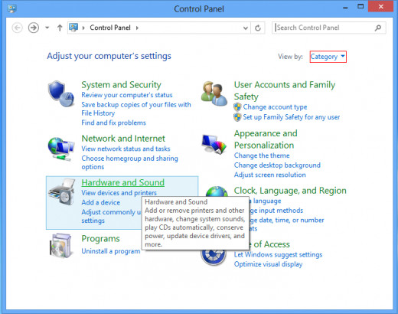This screenshot has width=398, height=314.
Task: Open Choose homegroup and sharing options
Action: 129,162
